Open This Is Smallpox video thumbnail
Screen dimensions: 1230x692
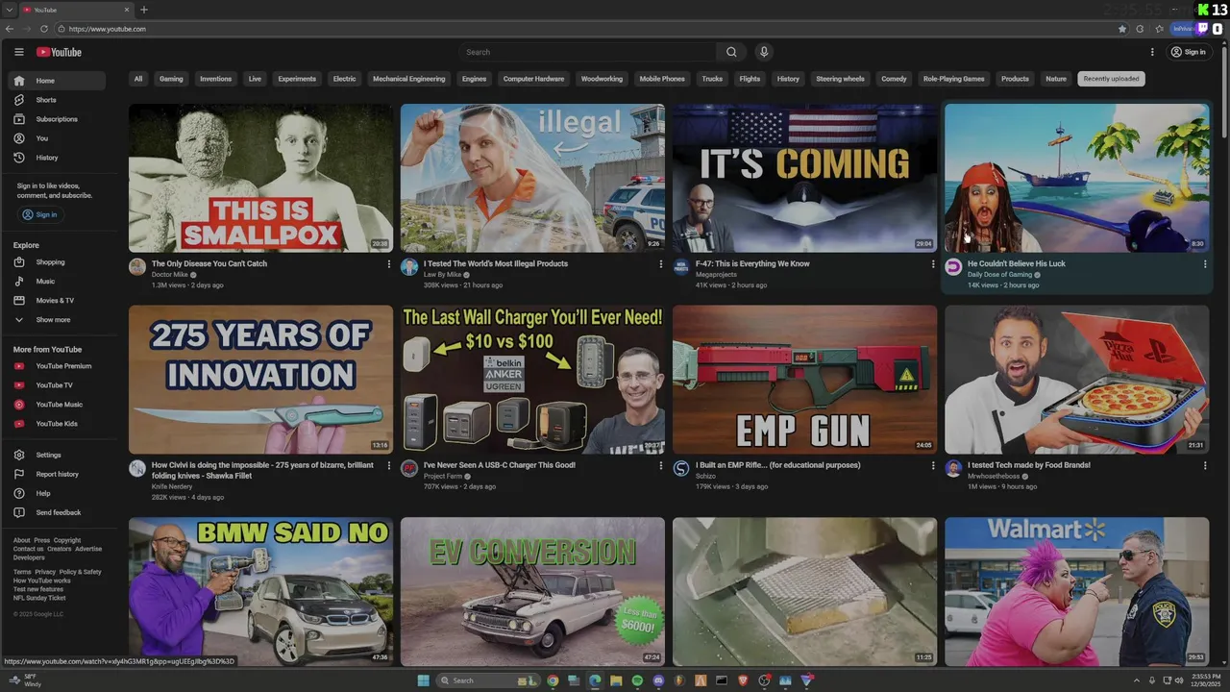tap(260, 178)
